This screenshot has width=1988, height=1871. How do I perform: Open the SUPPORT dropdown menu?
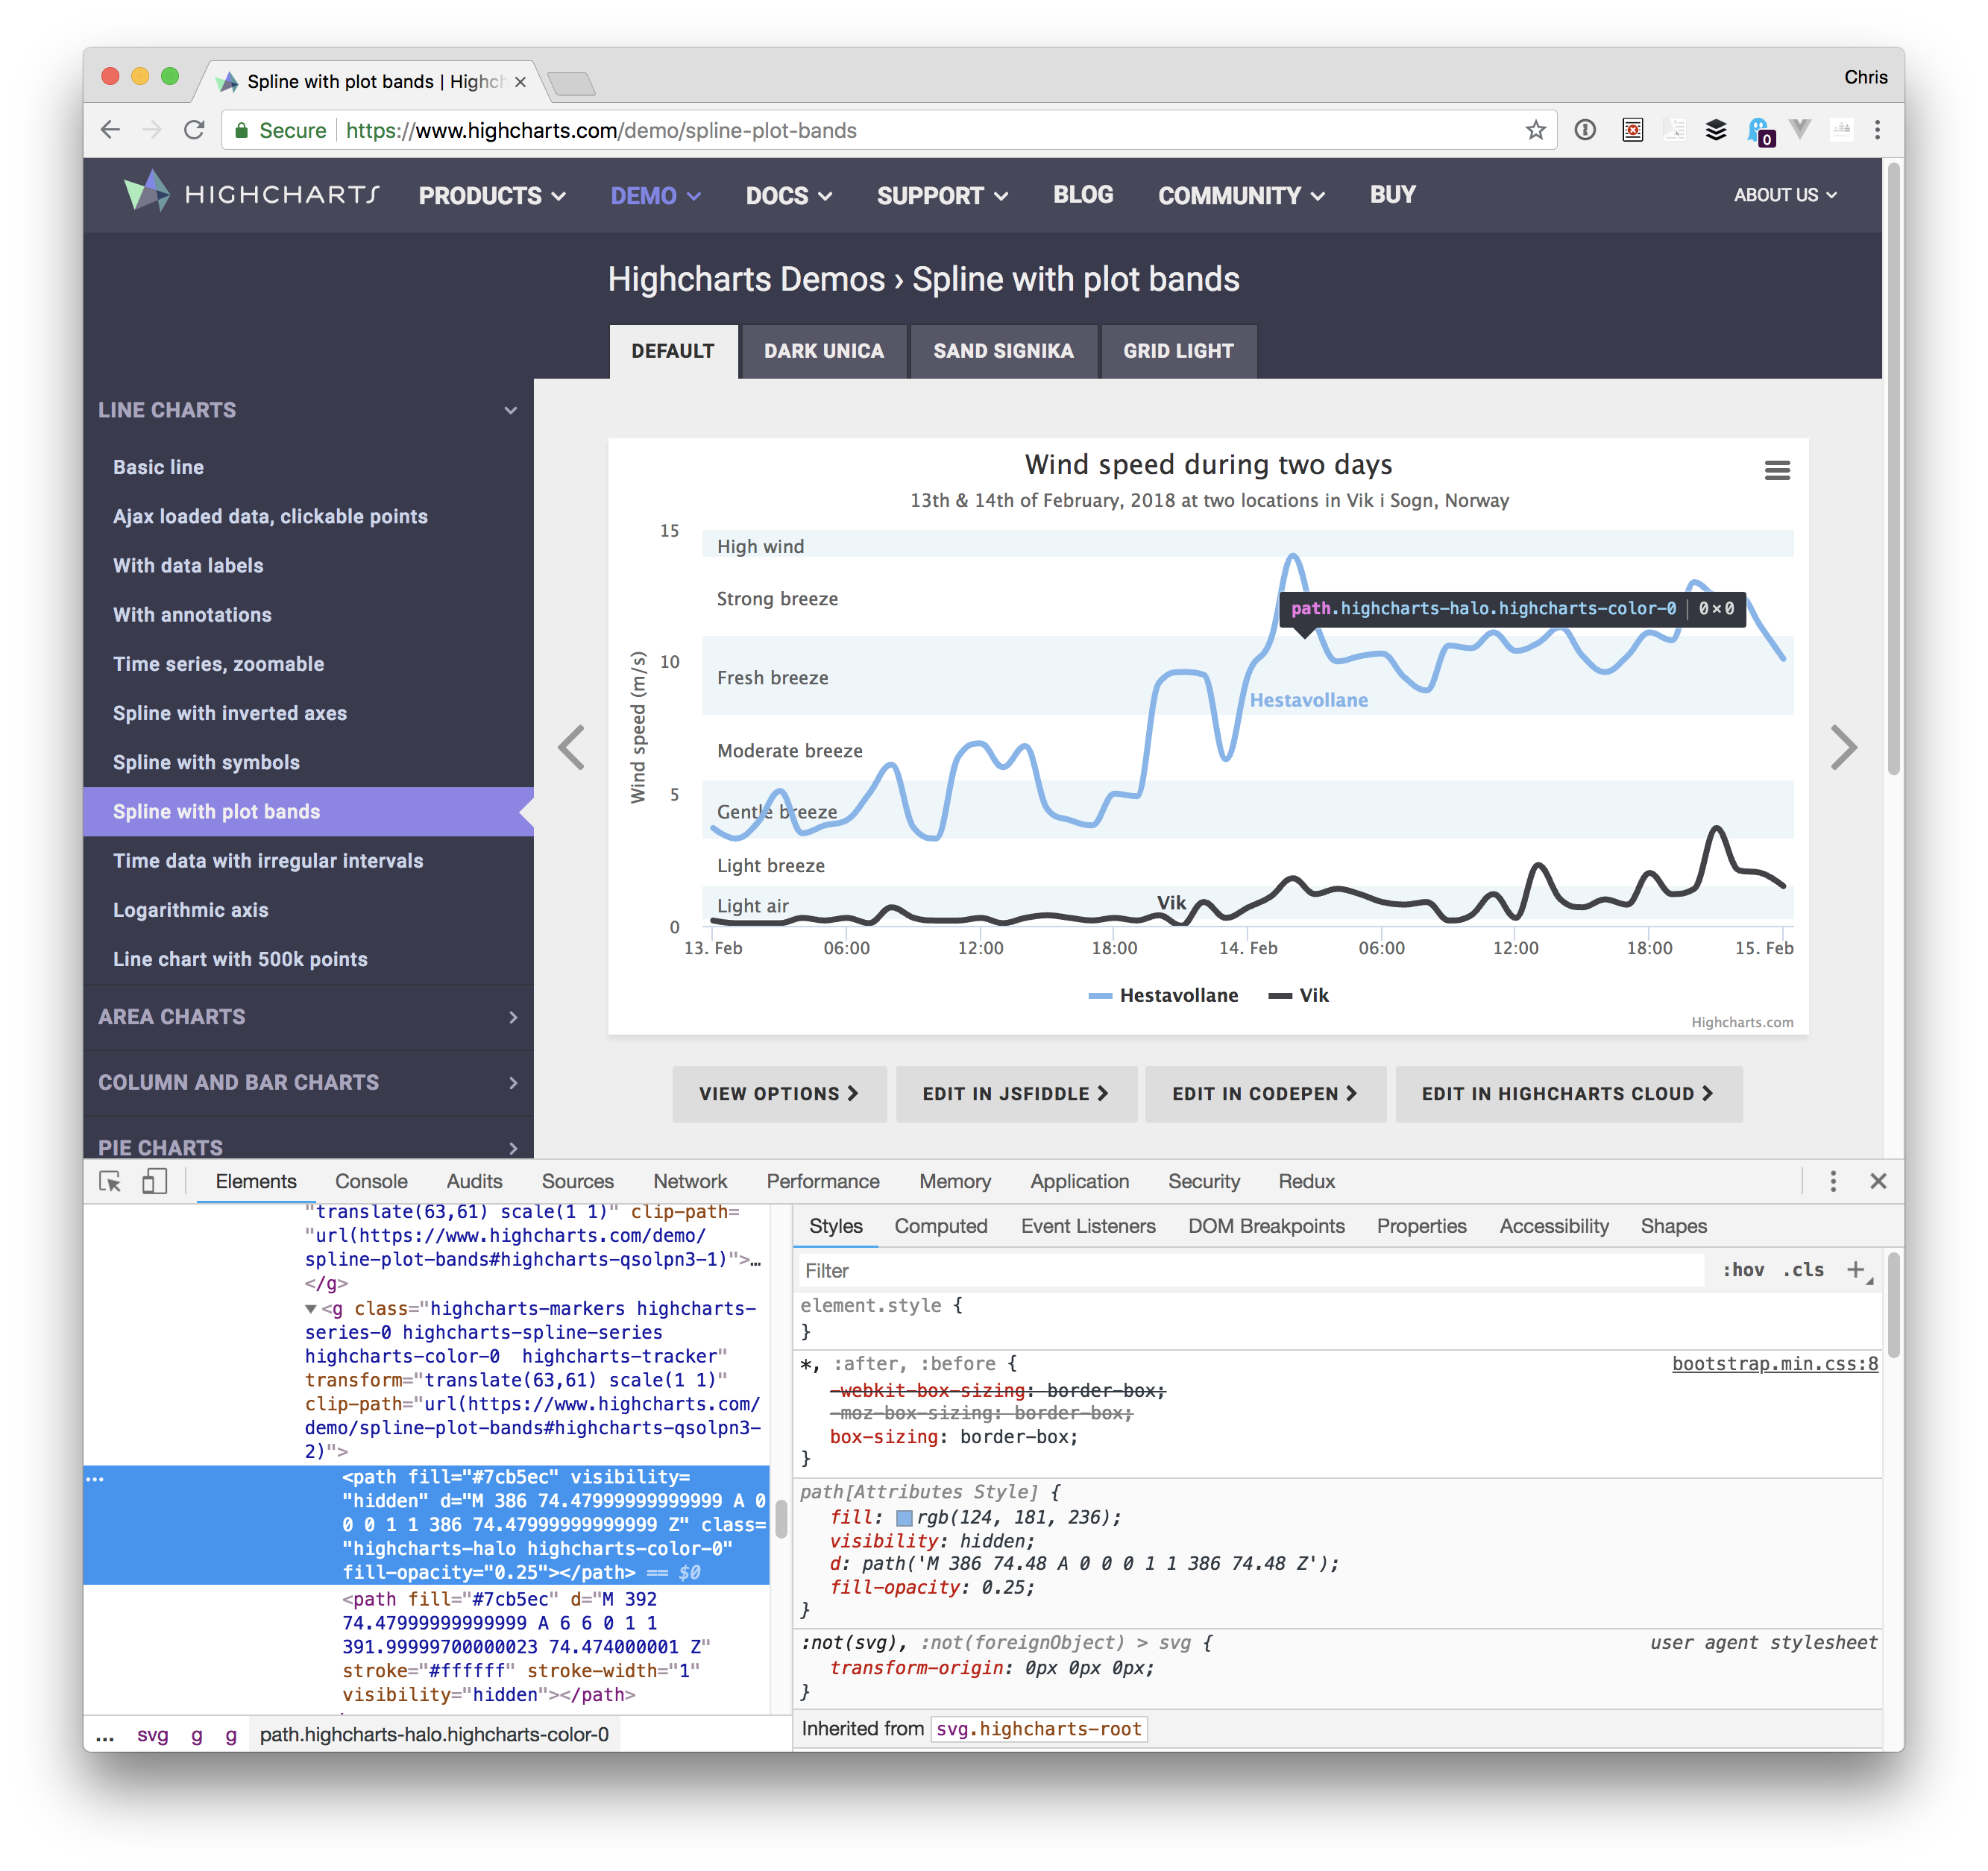point(942,196)
